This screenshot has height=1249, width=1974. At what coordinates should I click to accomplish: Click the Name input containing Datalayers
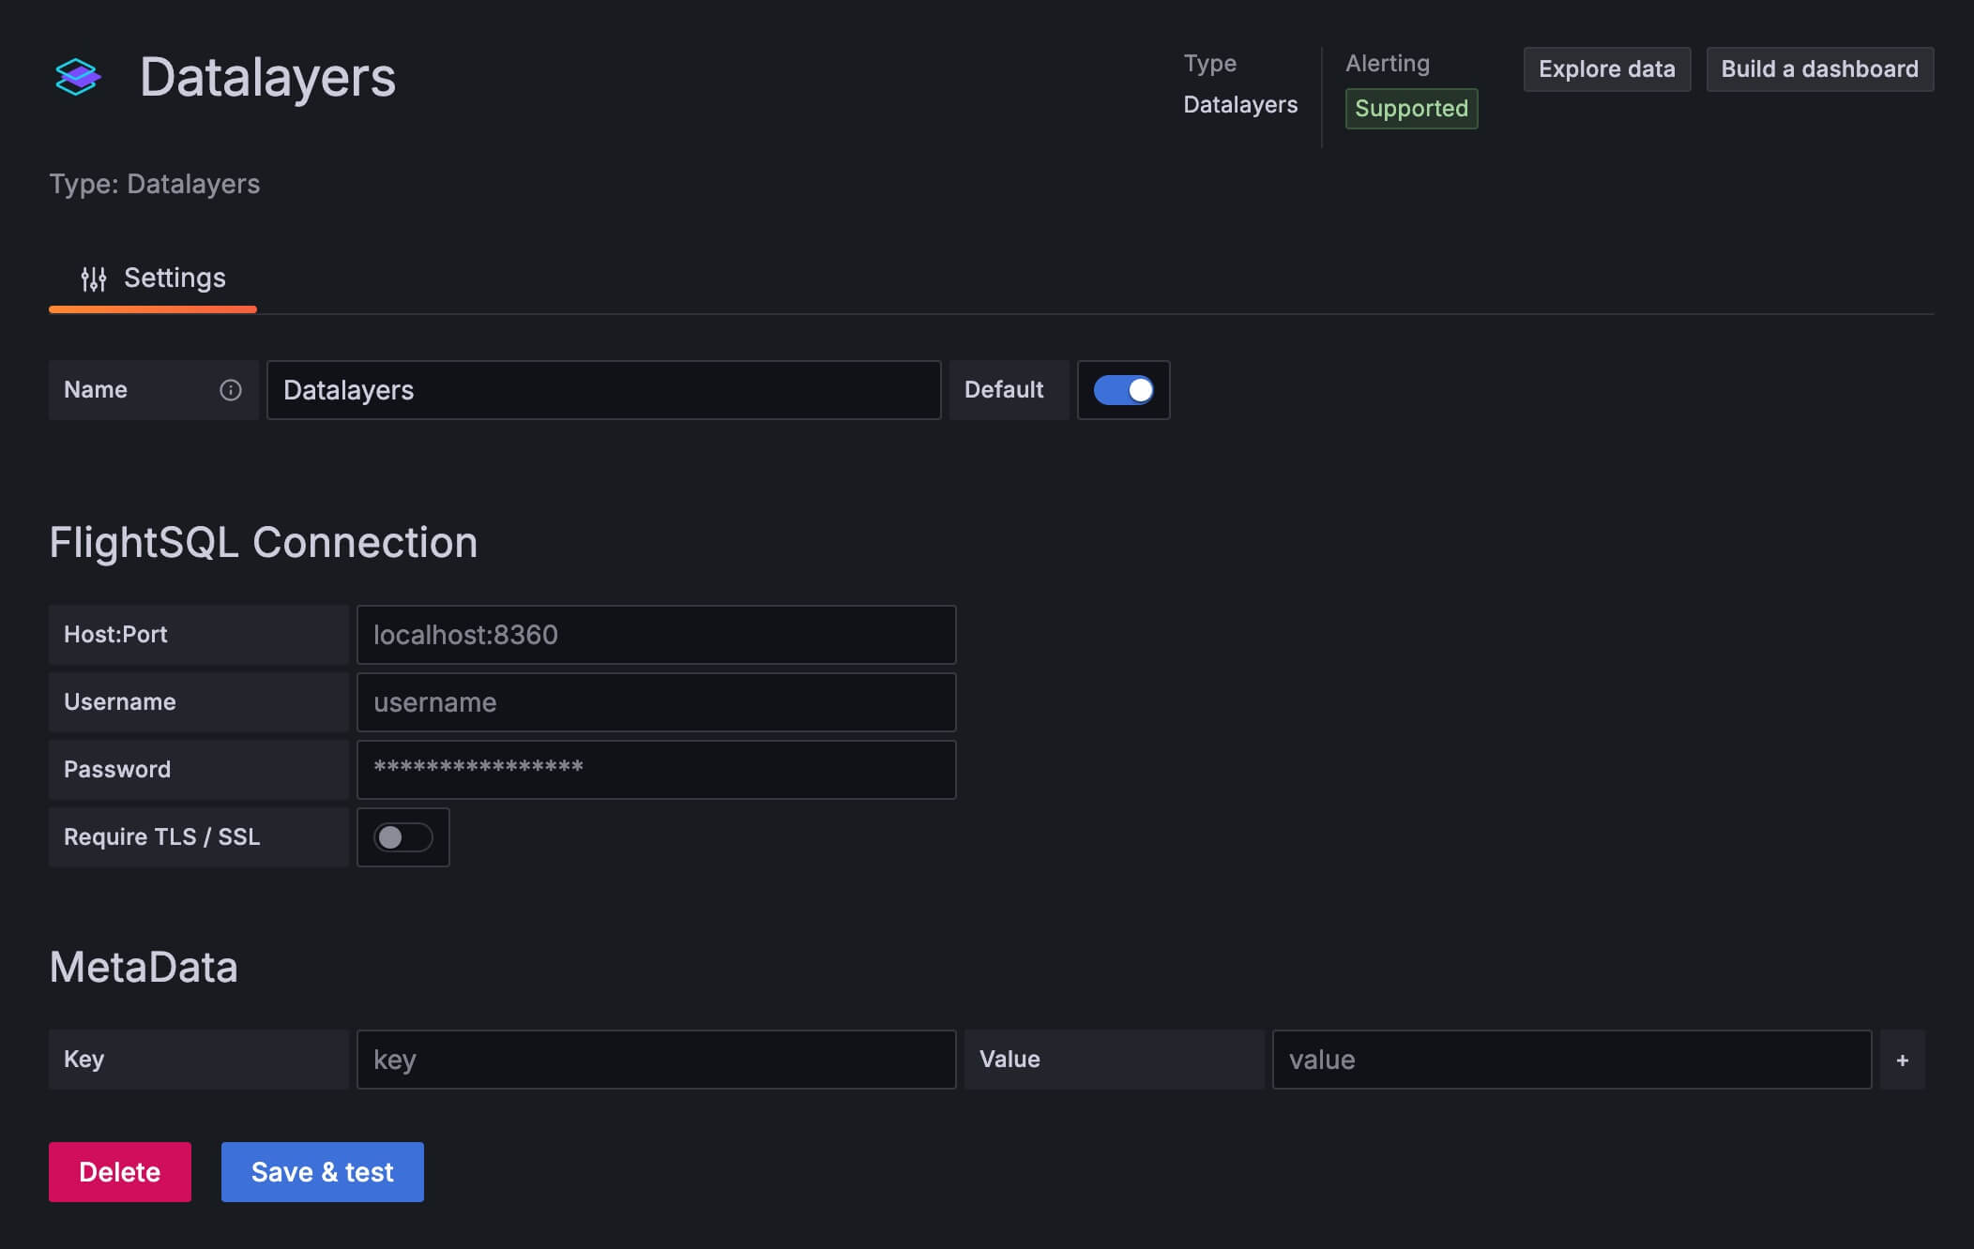pyautogui.click(x=603, y=390)
